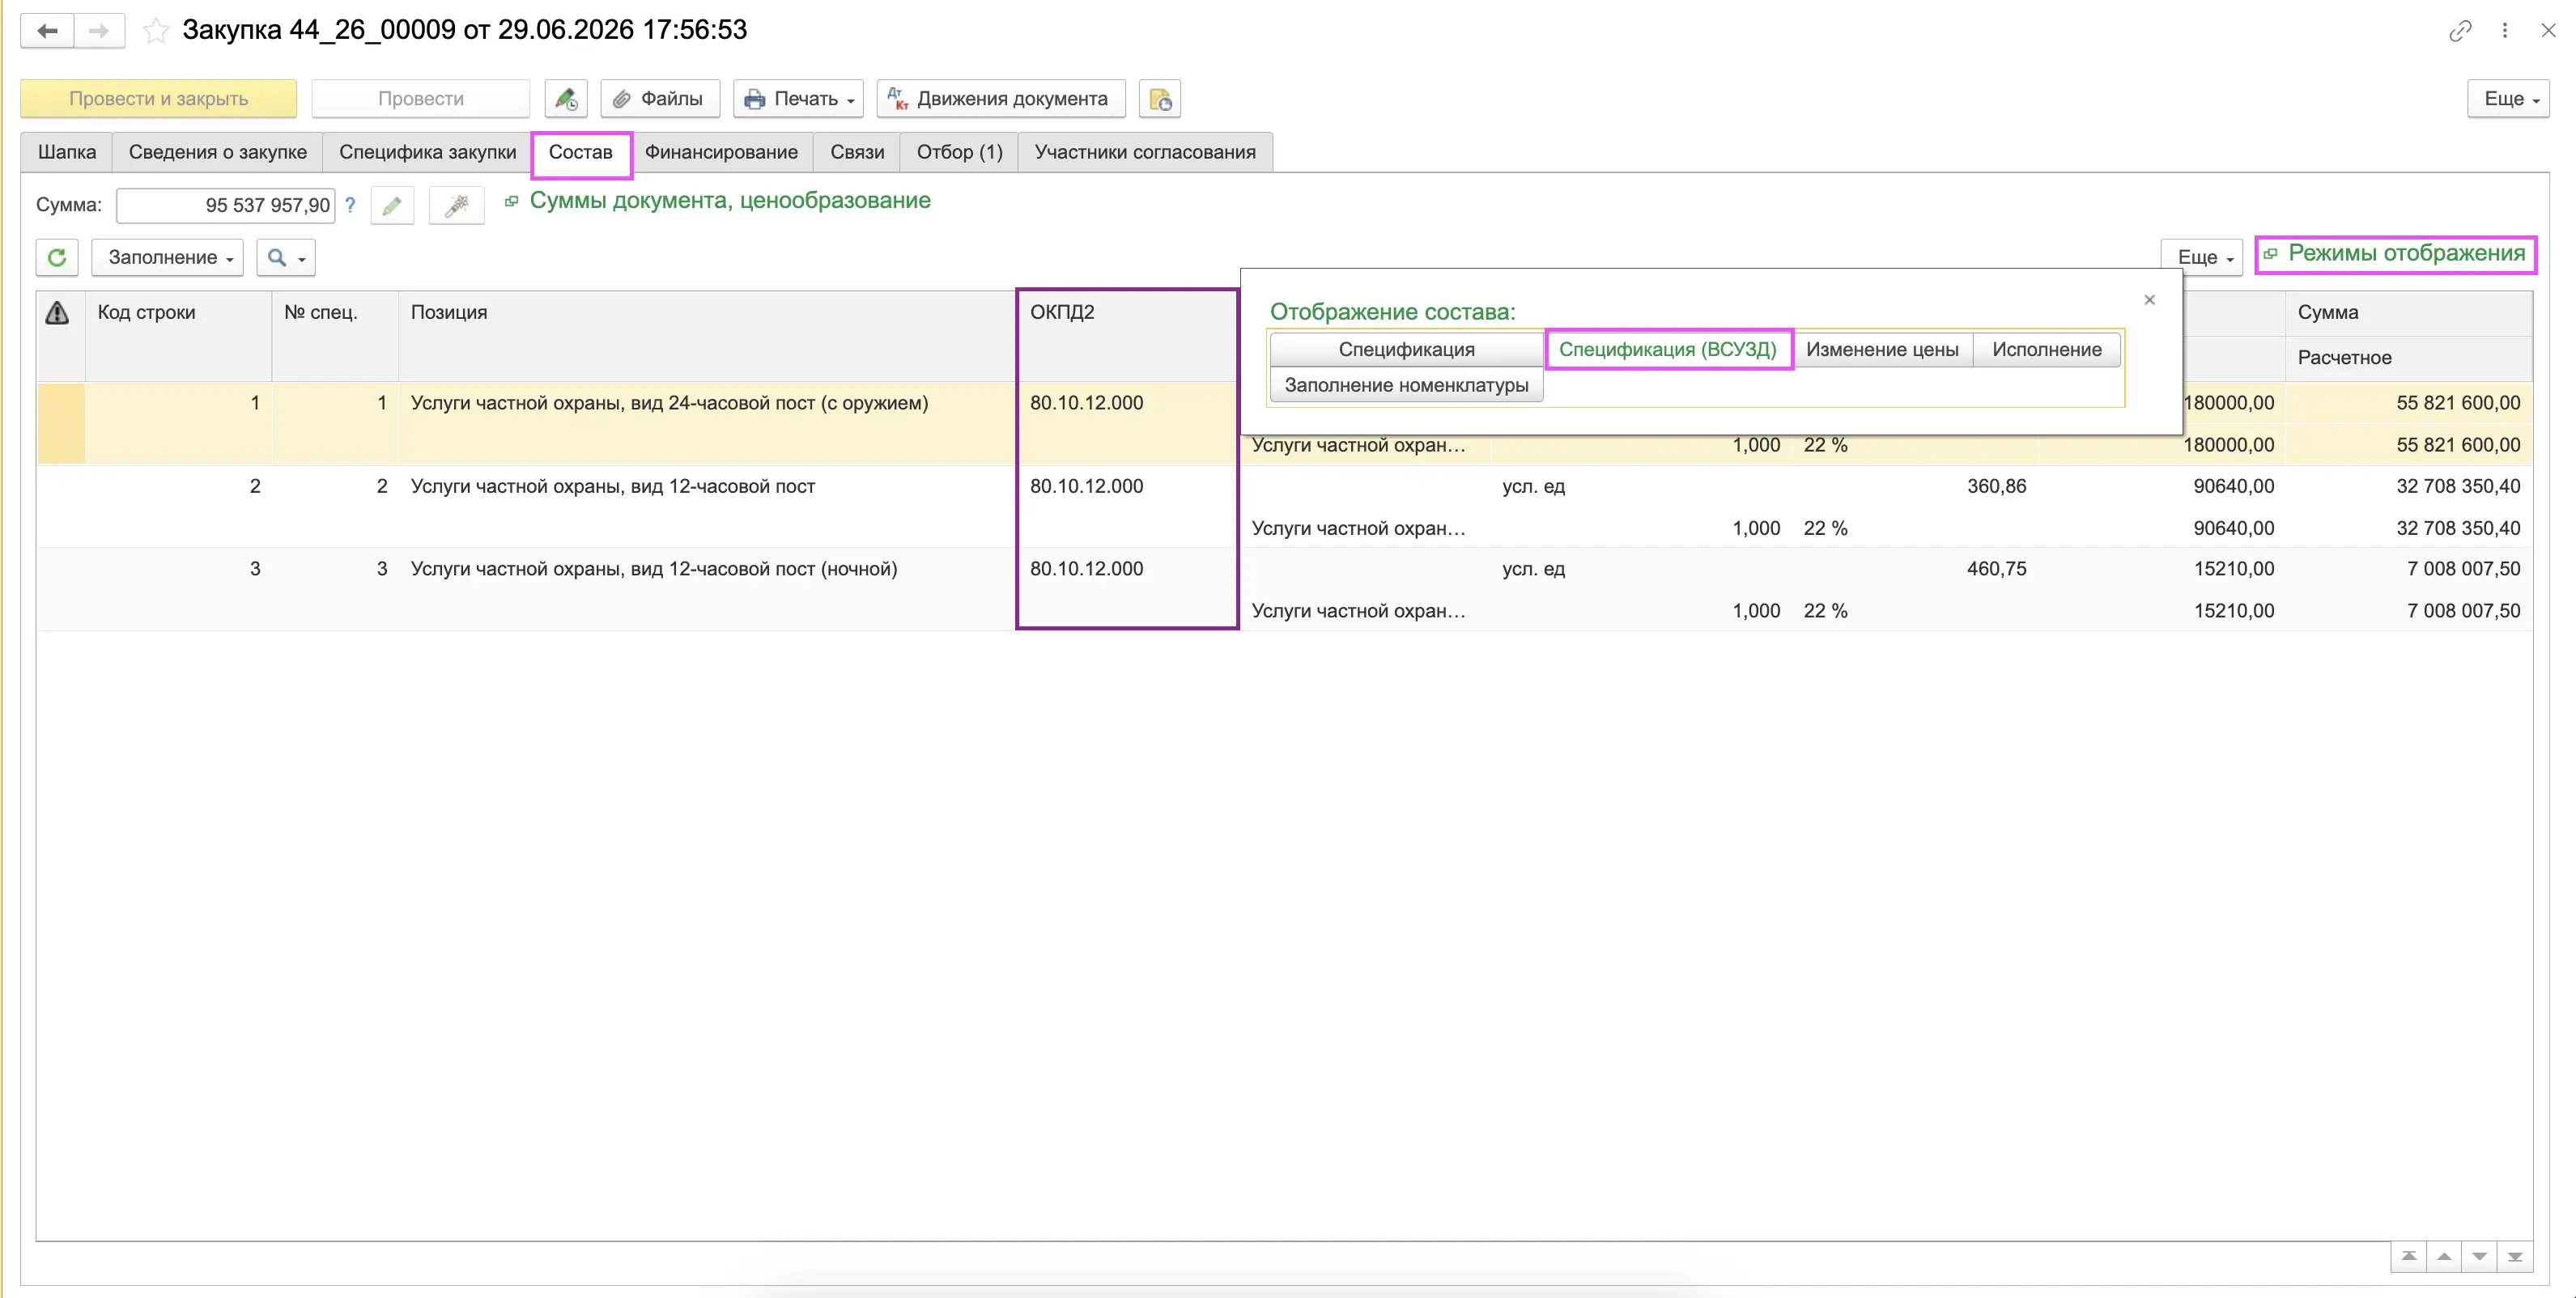Click the pencil-clock icon next to Провести

coord(566,99)
